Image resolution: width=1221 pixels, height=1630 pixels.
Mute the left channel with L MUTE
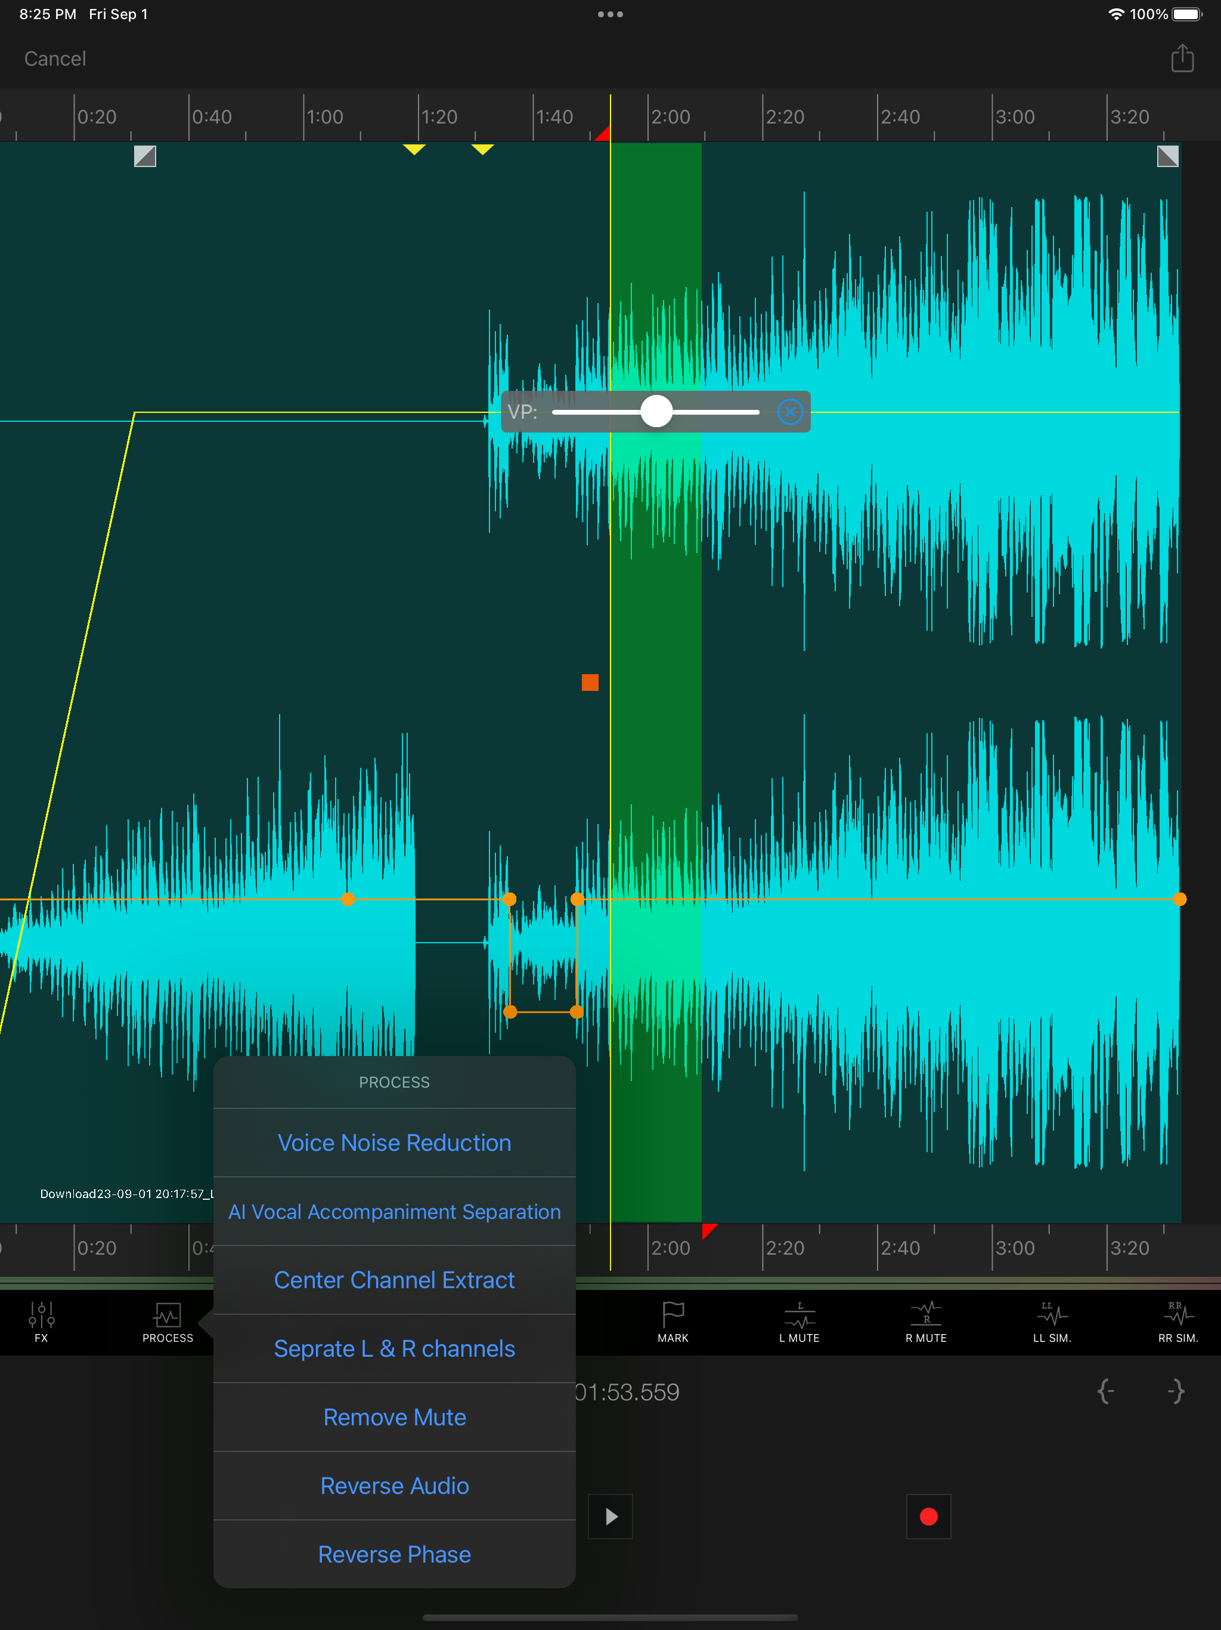(x=799, y=1323)
